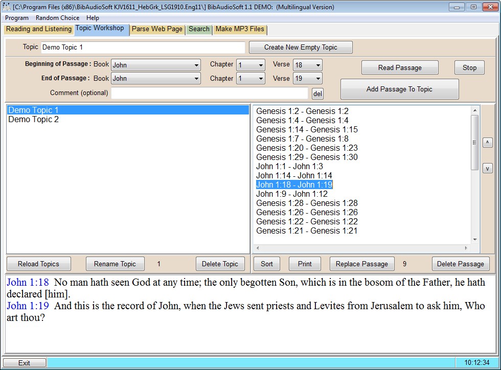
Task: Move passage down with the v button
Action: pyautogui.click(x=487, y=168)
